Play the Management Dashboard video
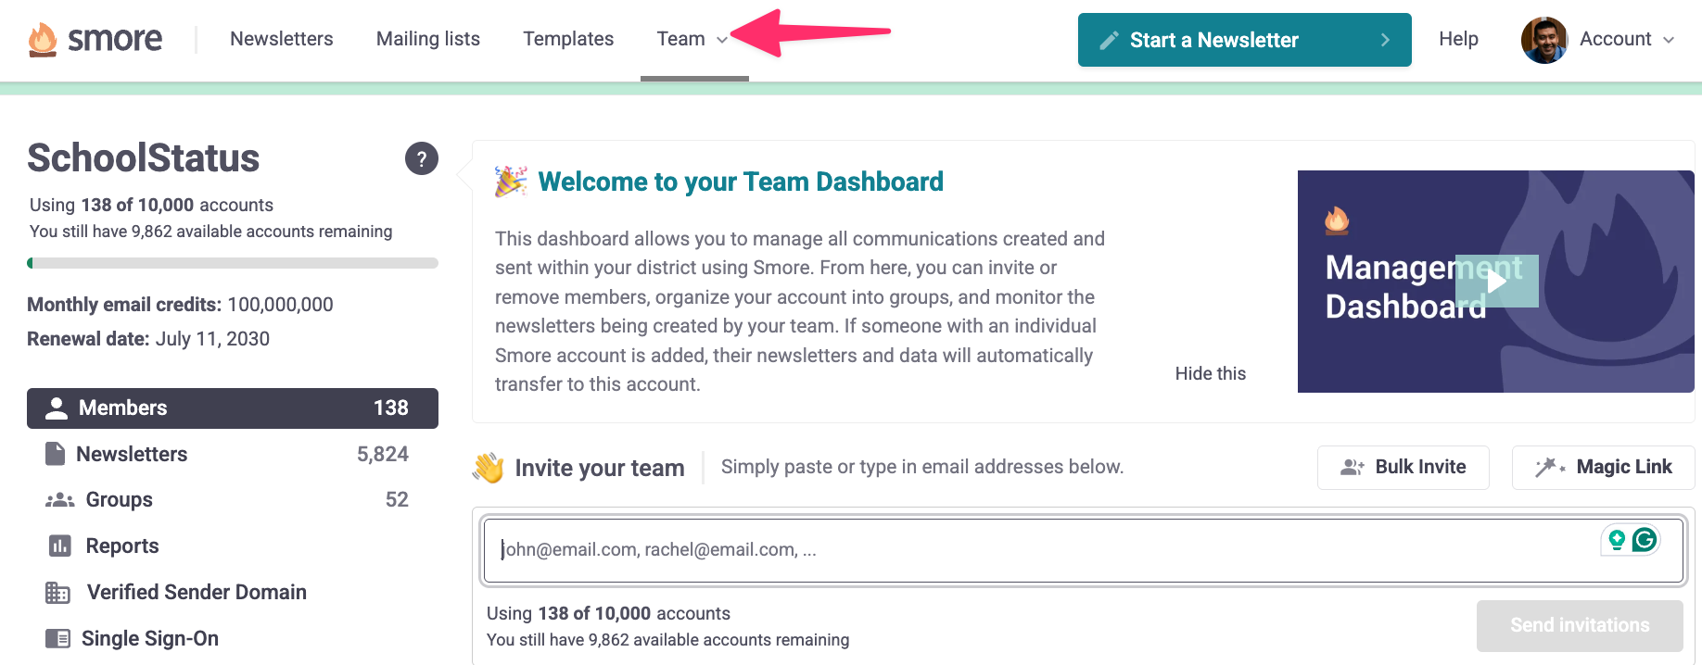Screen dimensions: 1702x665 [1496, 281]
